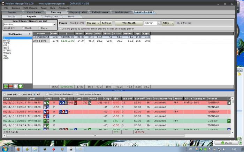Toggle Group By Month checkbox
This screenshot has width=244, height=152.
[23, 28]
